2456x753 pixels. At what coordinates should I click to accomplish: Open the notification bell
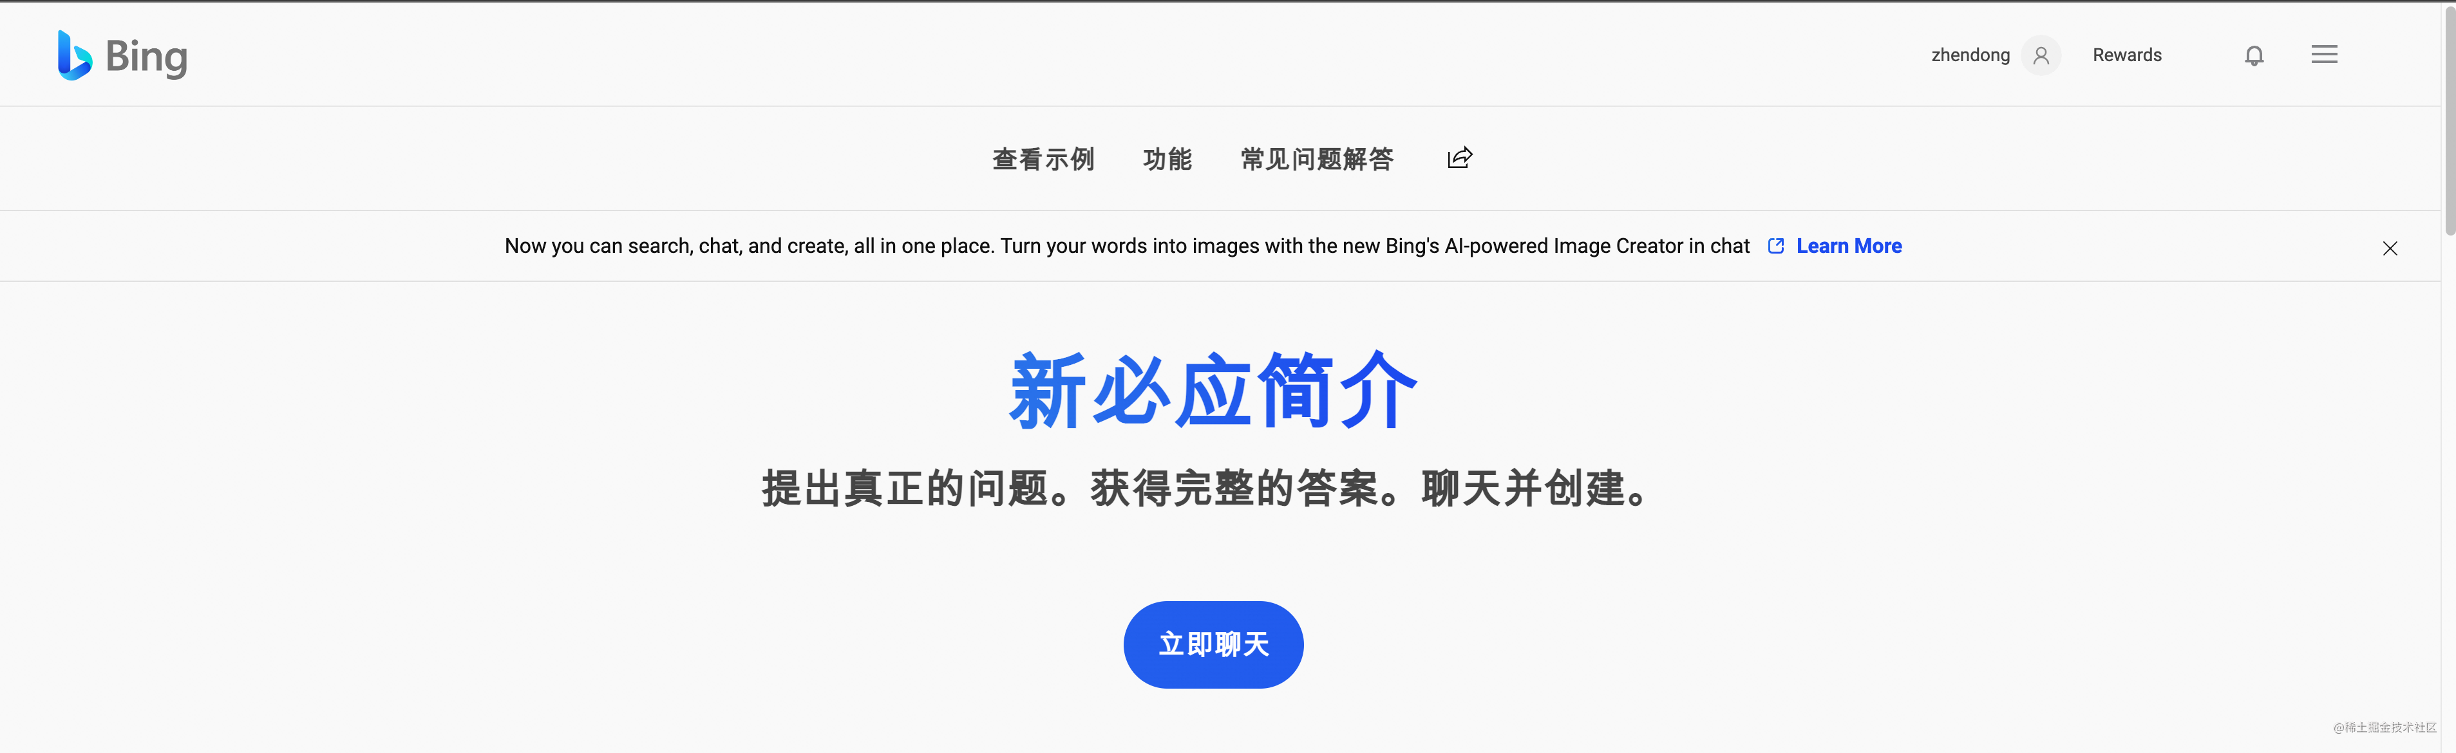[2254, 54]
